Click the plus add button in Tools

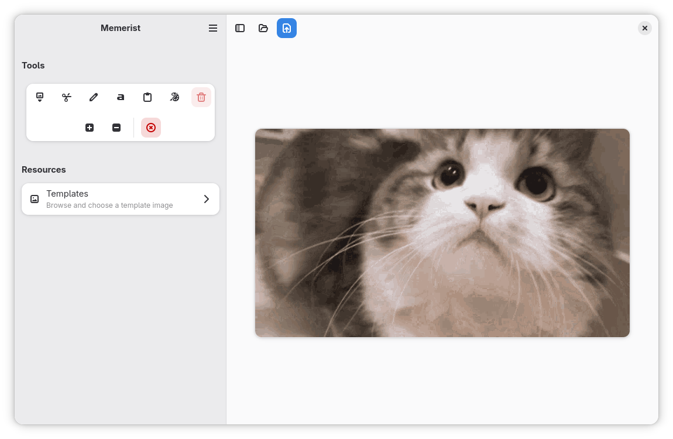[90, 128]
